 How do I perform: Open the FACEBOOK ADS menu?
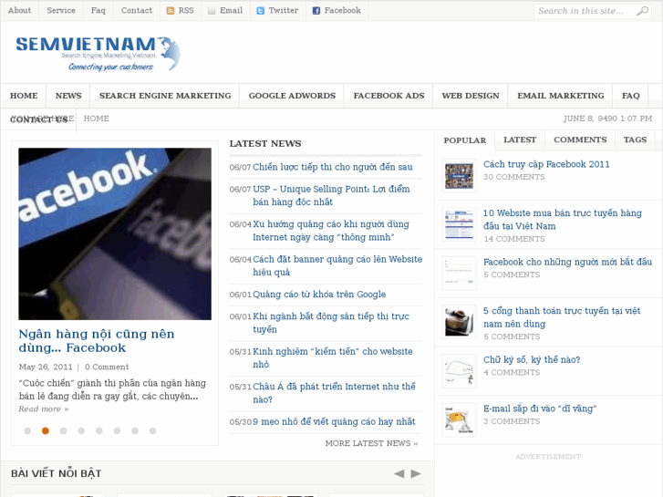389,96
